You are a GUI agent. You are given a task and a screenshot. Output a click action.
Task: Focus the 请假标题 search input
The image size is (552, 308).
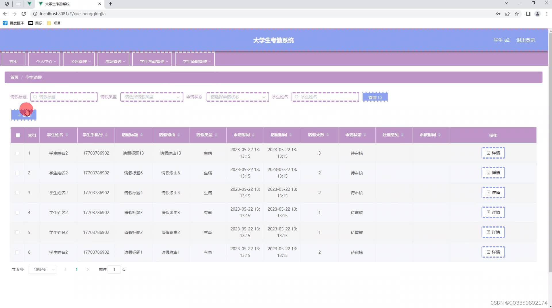(x=64, y=97)
